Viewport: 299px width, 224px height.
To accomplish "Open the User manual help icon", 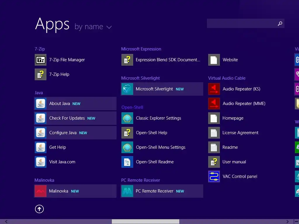I will tap(214, 162).
